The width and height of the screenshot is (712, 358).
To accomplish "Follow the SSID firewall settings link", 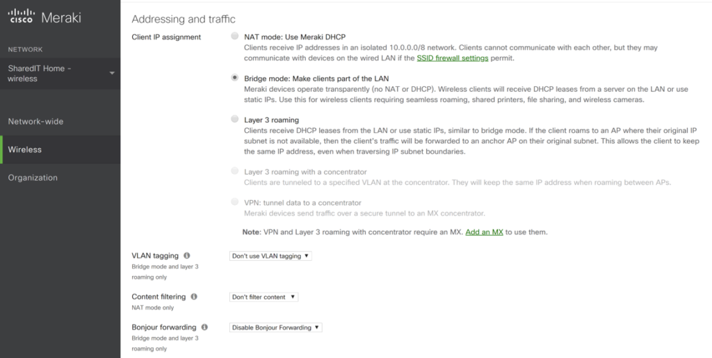I will (x=453, y=58).
